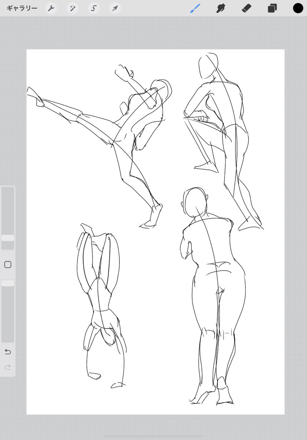Open the Actions wrench menu
Viewport: 307px width, 440px height.
[51, 8]
